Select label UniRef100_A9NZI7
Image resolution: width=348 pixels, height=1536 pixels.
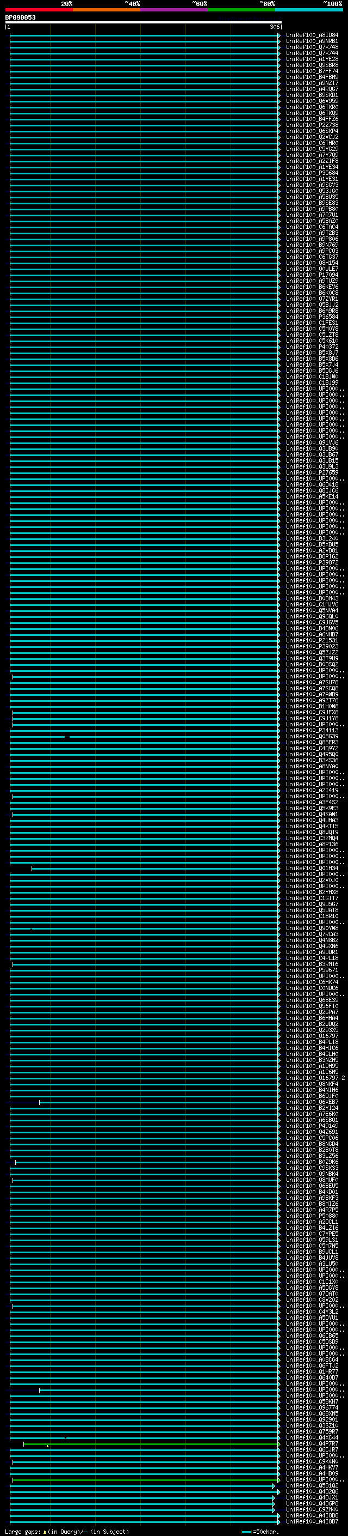(312, 83)
